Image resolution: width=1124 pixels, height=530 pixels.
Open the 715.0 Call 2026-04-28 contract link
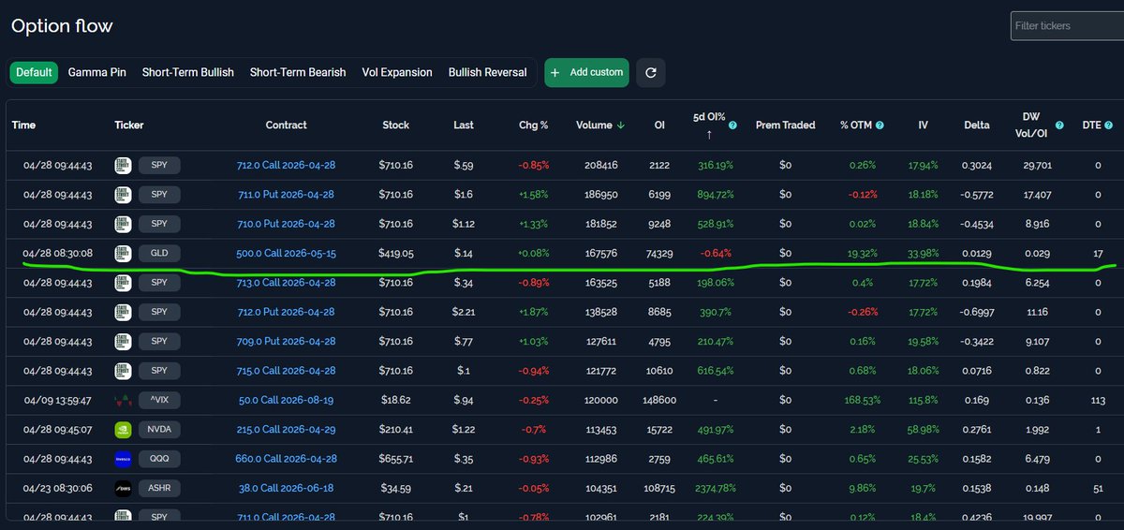(286, 371)
